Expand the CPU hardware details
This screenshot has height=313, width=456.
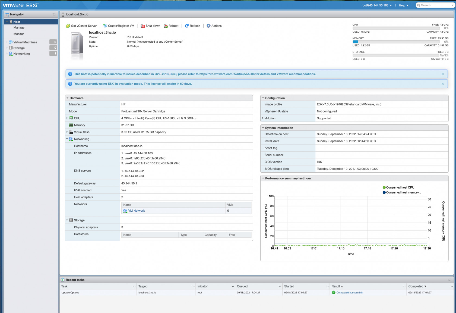pos(67,118)
